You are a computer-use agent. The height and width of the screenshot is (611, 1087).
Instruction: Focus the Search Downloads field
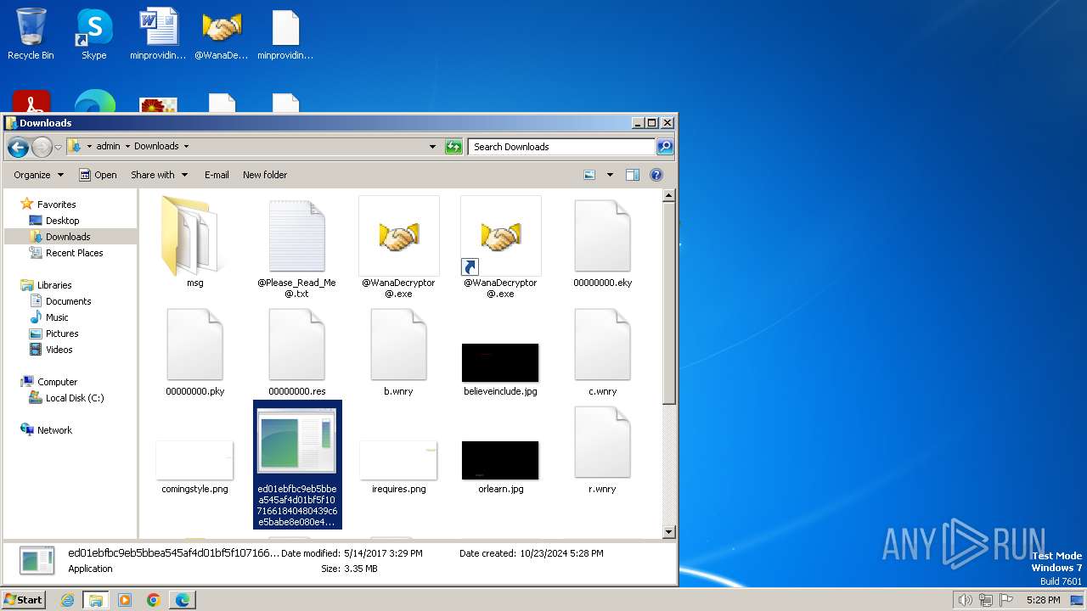pos(561,147)
